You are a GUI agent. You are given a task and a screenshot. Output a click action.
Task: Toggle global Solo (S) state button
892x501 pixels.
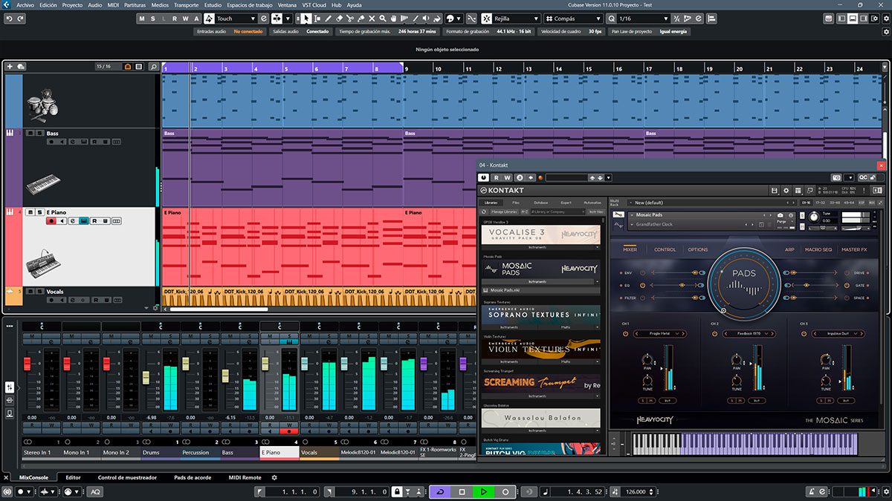(x=153, y=19)
